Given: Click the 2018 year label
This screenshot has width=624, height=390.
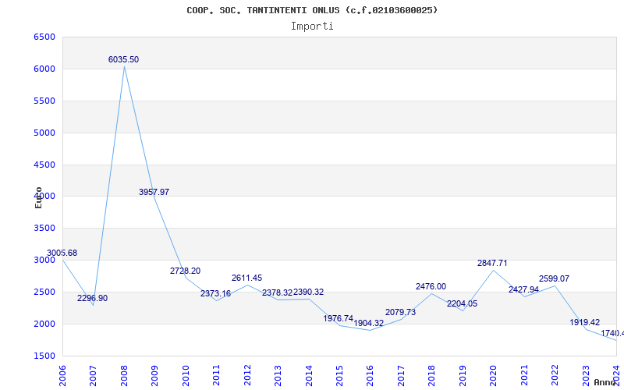Looking at the screenshot, I should coord(432,375).
